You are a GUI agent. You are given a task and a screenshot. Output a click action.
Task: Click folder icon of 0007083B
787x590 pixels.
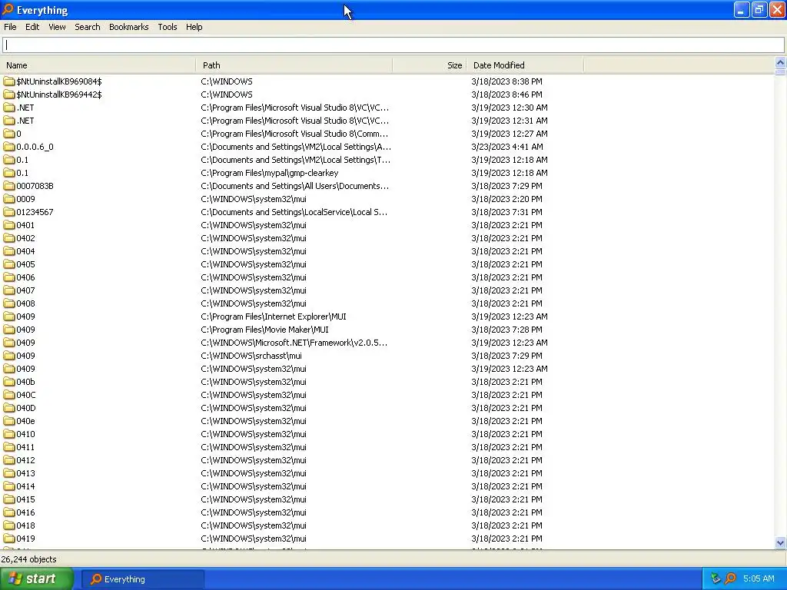[9, 186]
